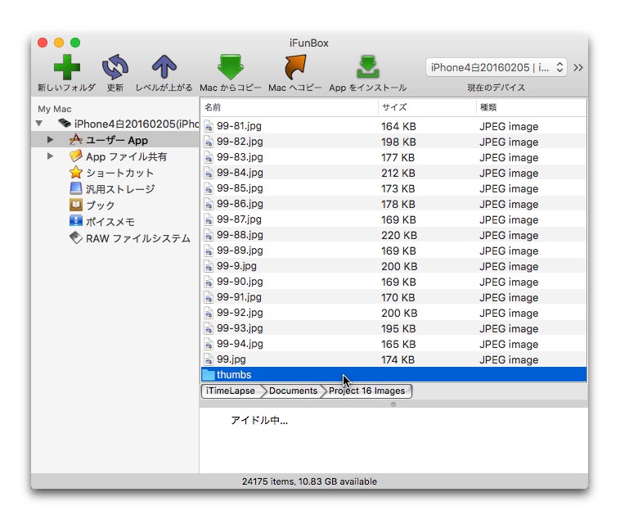Select file 99-87.jpg
Viewport: 620px width, 524px height.
[x=393, y=219]
